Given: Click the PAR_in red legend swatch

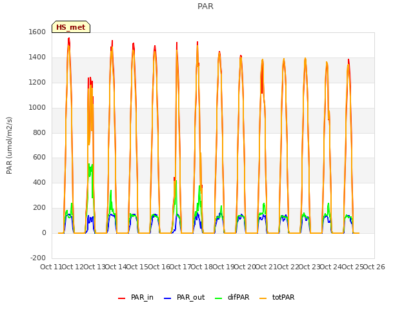Looking at the screenshot, I should click(x=122, y=298).
